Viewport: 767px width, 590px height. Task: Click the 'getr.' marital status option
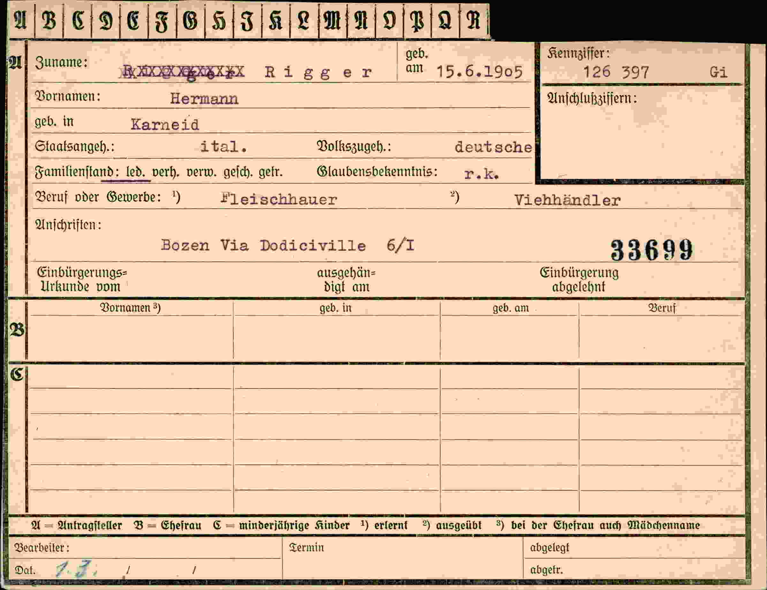270,172
